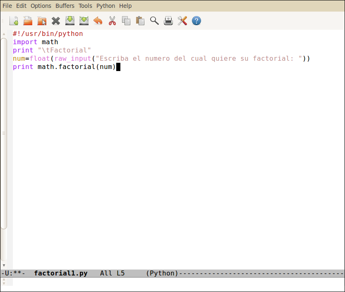This screenshot has width=345, height=292.
Task: Open the Options menu
Action: point(41,6)
